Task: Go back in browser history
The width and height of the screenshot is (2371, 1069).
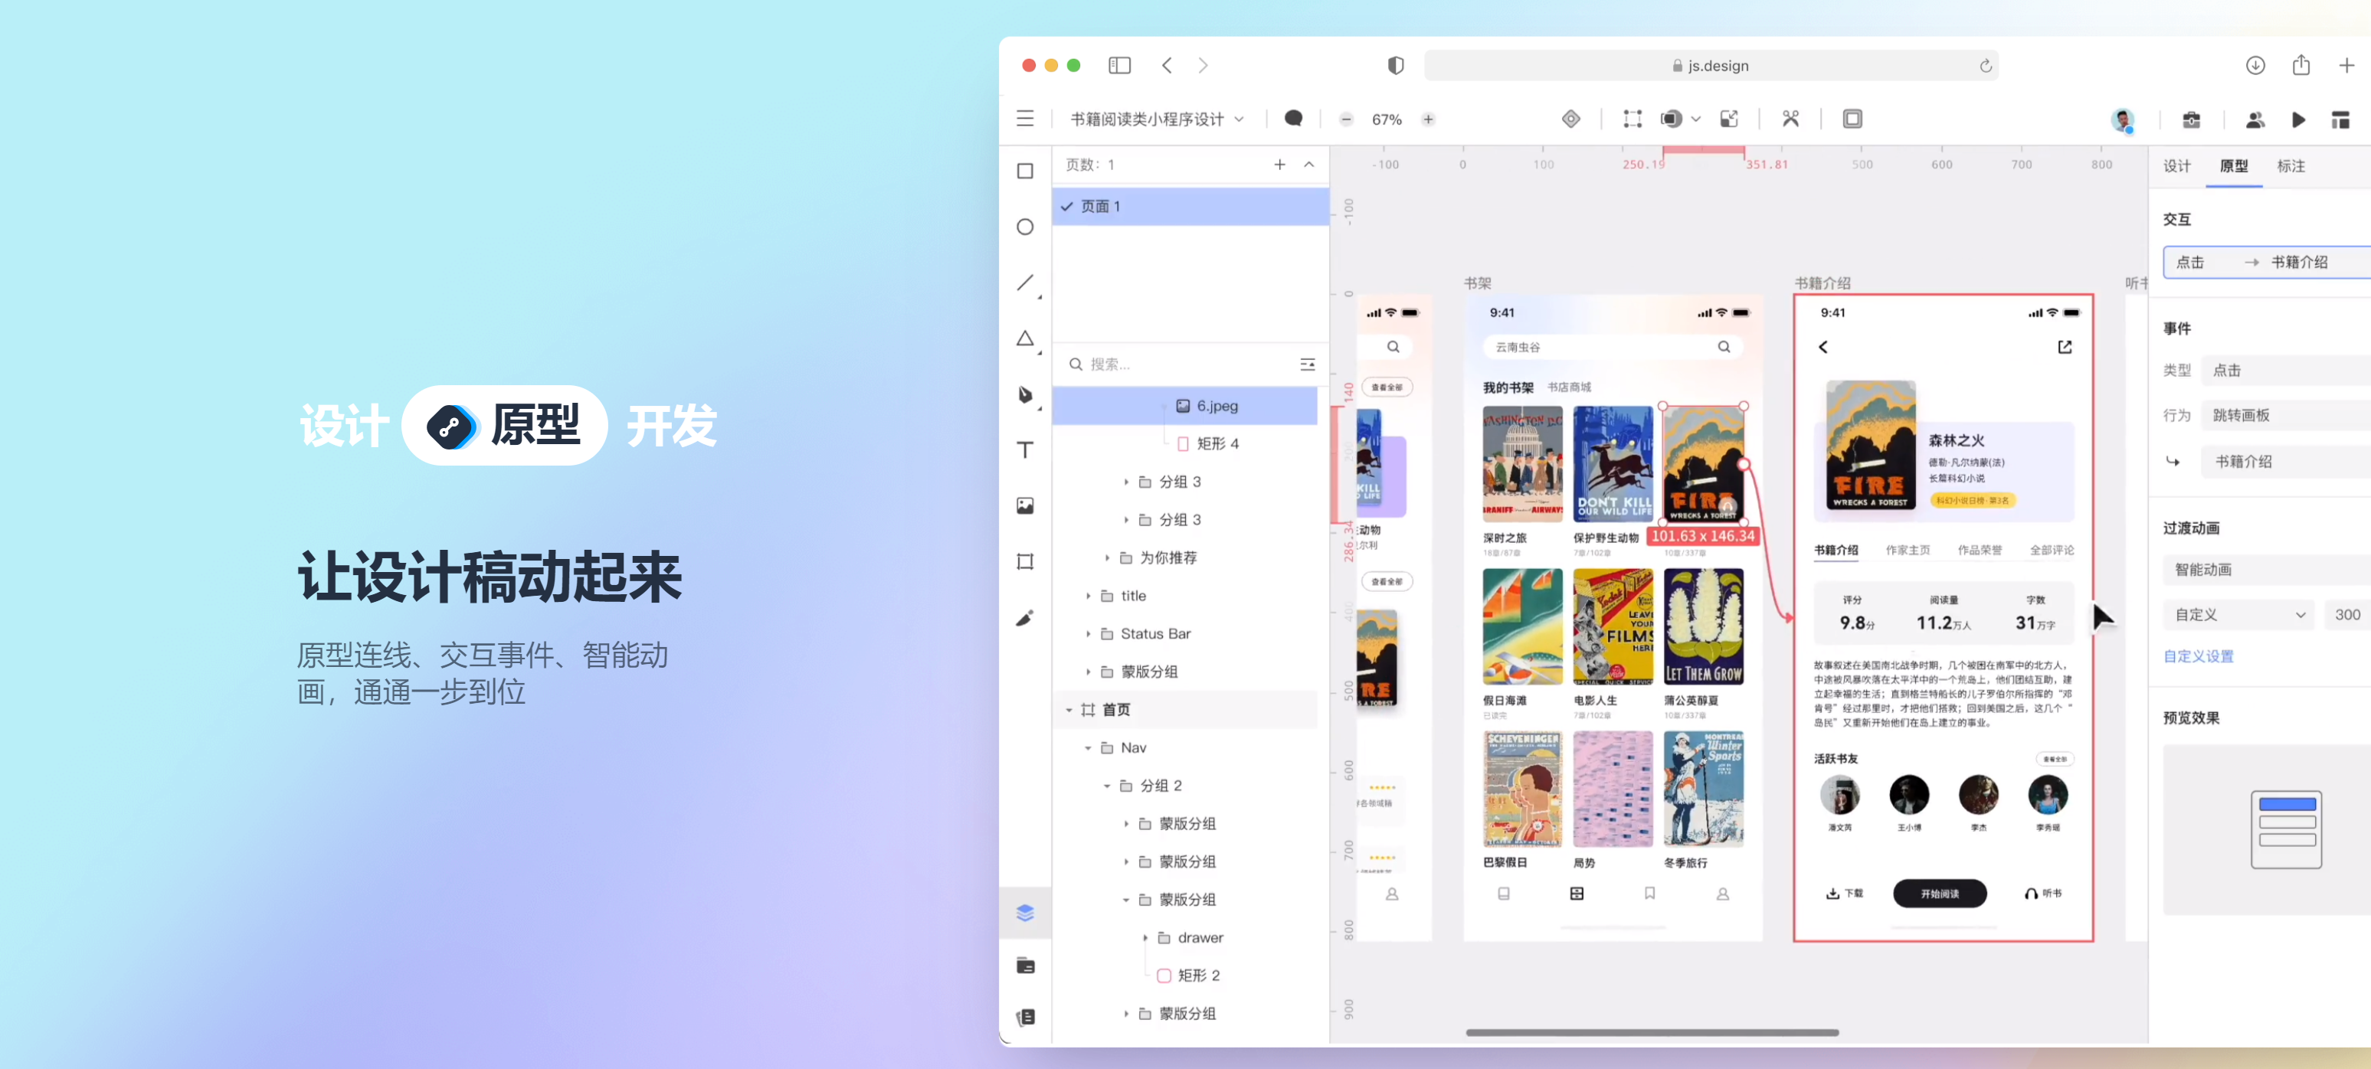Action: [1166, 65]
